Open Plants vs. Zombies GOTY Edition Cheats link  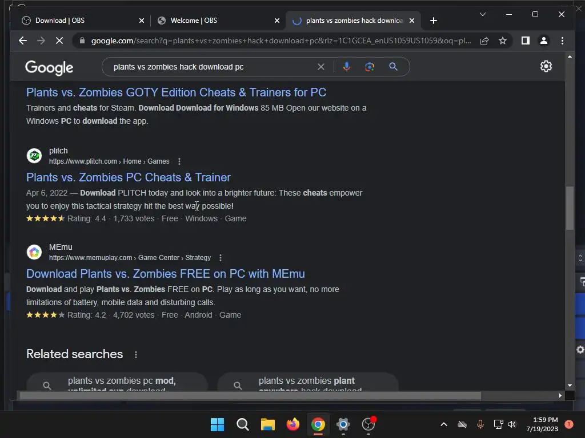pyautogui.click(x=176, y=92)
